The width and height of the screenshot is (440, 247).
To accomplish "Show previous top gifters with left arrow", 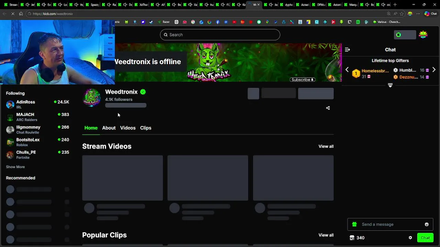I will [347, 70].
